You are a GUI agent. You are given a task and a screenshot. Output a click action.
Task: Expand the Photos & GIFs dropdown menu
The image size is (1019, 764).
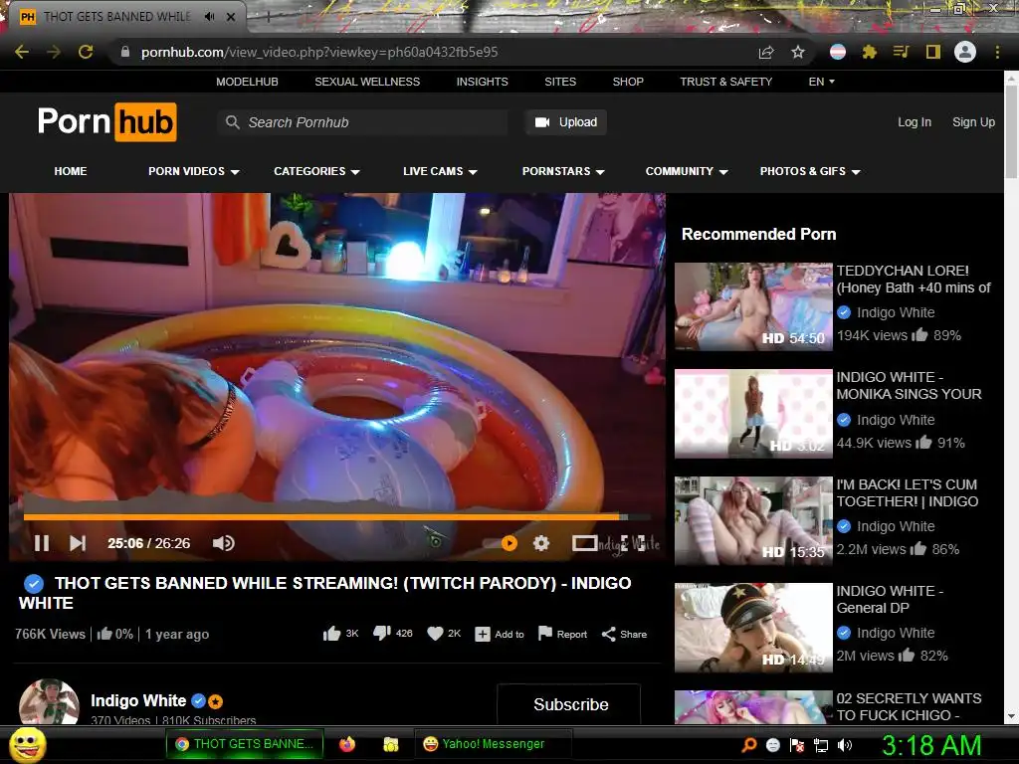point(810,171)
